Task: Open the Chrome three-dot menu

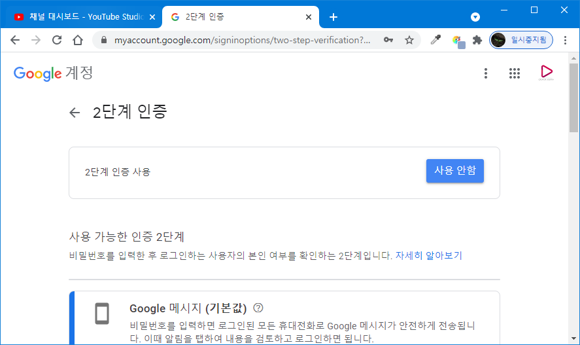Action: pos(565,40)
